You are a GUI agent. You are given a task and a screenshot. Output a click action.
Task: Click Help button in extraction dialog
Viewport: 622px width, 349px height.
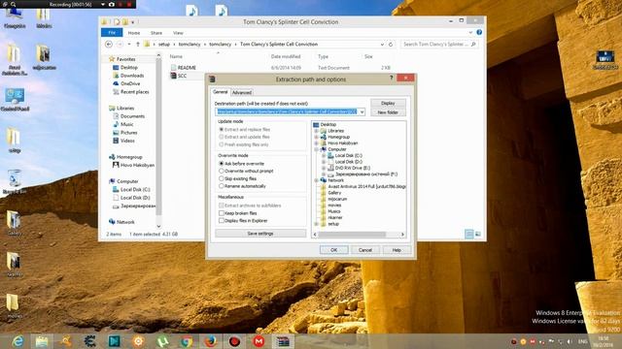click(x=397, y=250)
